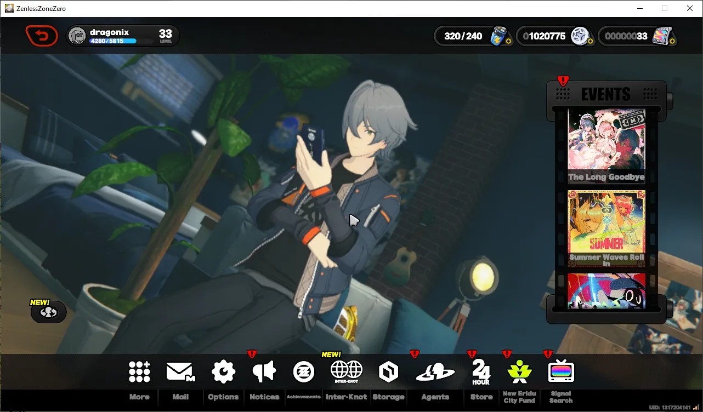
Task: Open the New Eridu City Fund icon
Action: click(x=519, y=371)
